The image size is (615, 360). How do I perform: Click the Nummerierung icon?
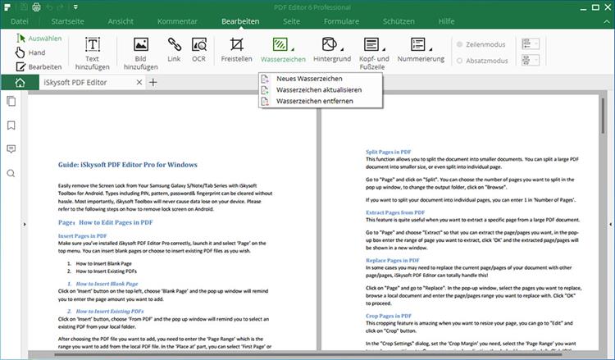(417, 44)
